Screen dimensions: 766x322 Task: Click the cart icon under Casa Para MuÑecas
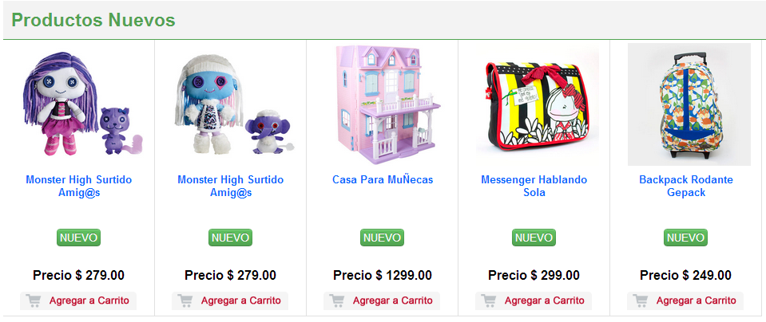(336, 300)
